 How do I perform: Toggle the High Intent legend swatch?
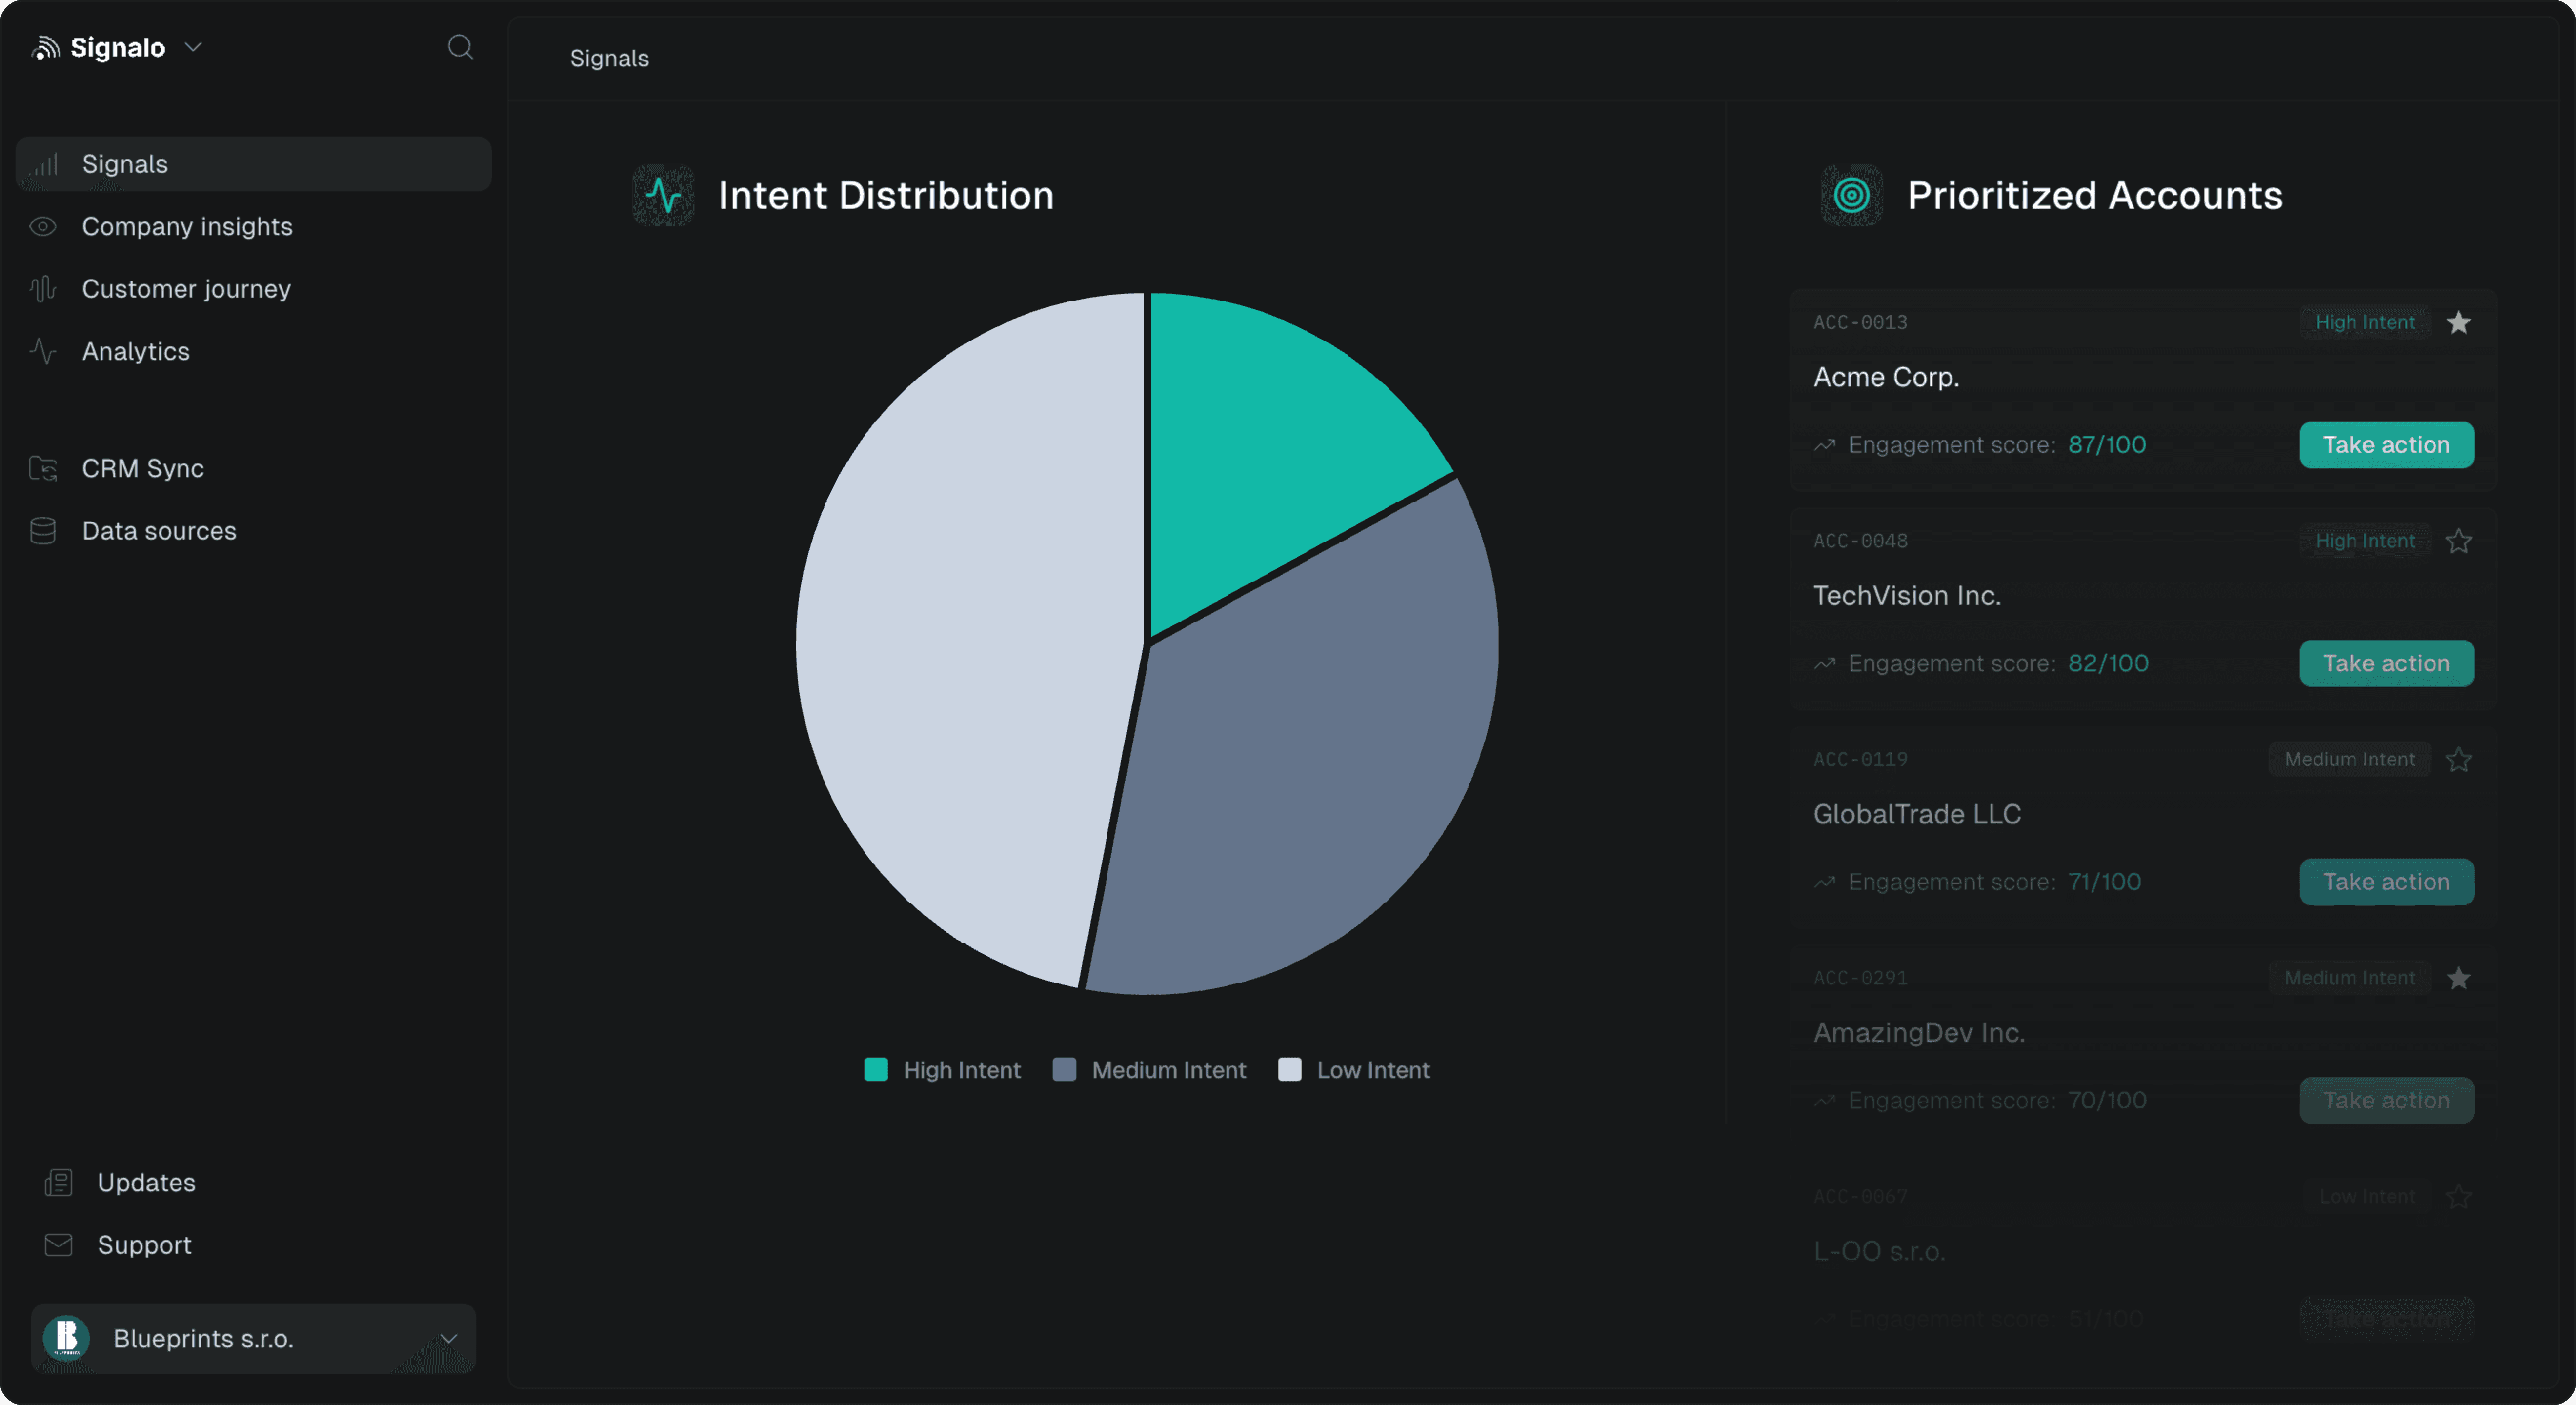pos(876,1070)
